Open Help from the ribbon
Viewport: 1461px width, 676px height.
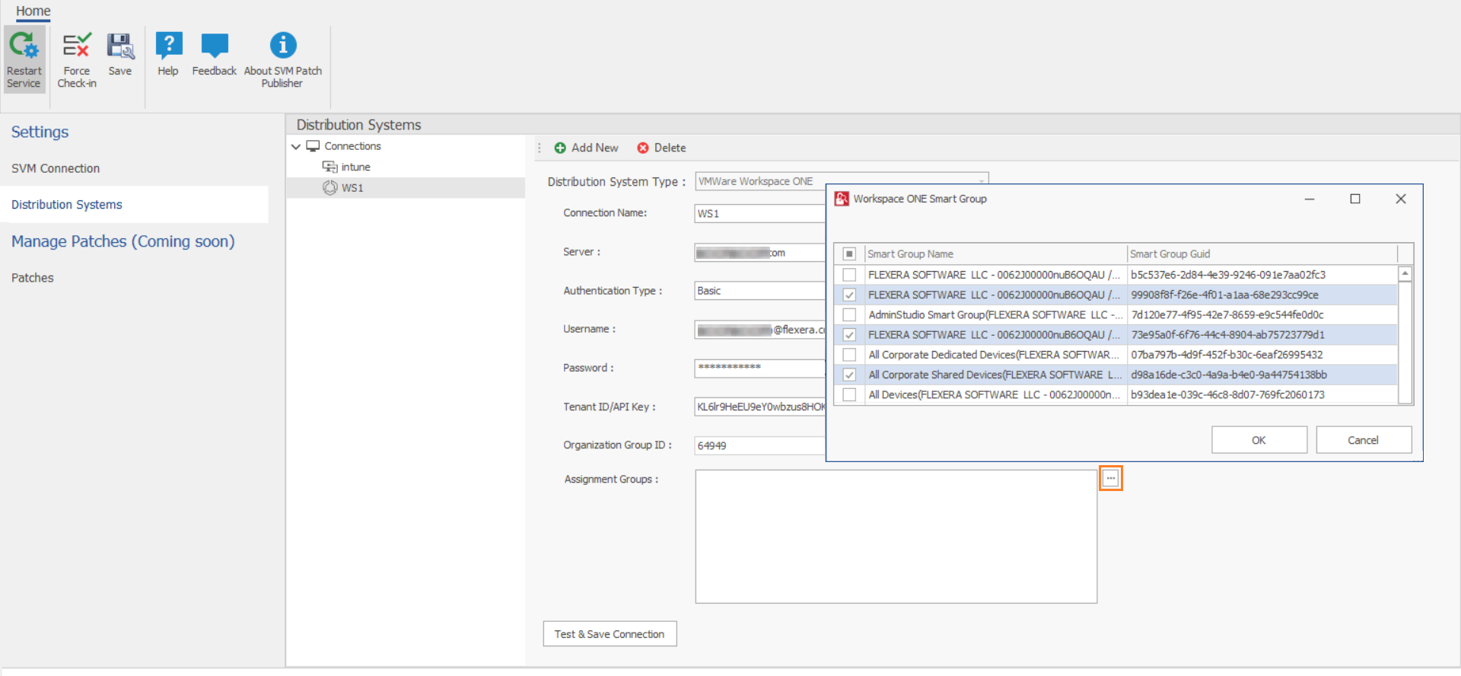[168, 55]
